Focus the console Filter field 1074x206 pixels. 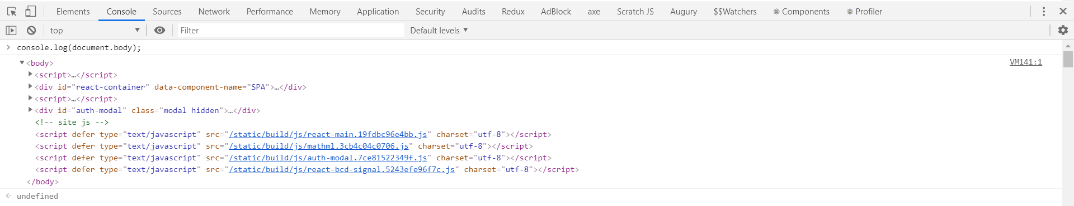point(291,30)
